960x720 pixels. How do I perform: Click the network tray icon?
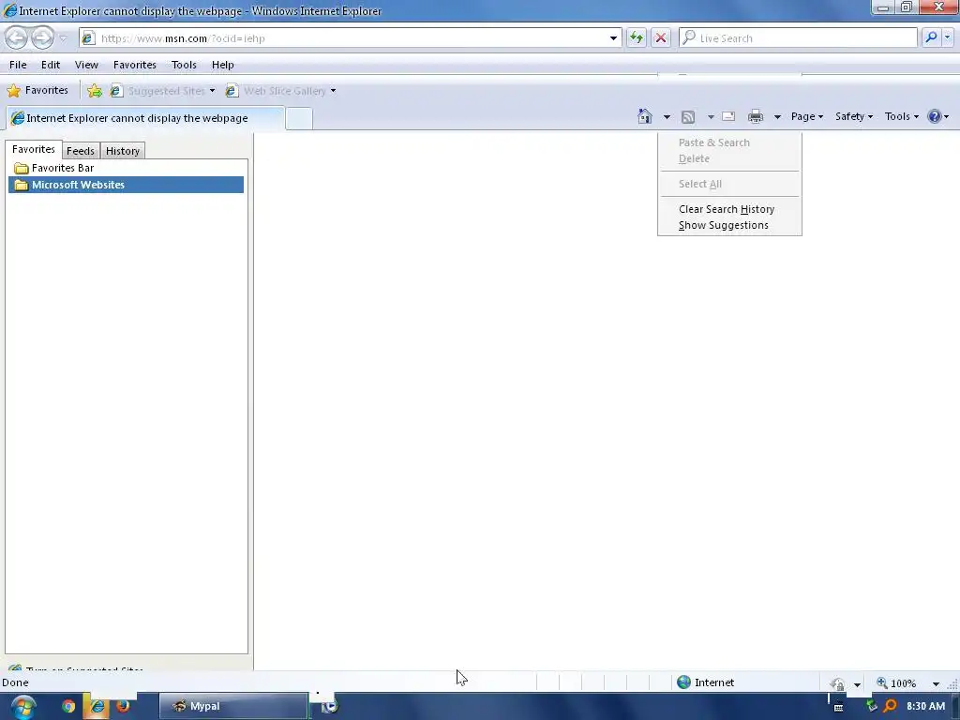871,706
